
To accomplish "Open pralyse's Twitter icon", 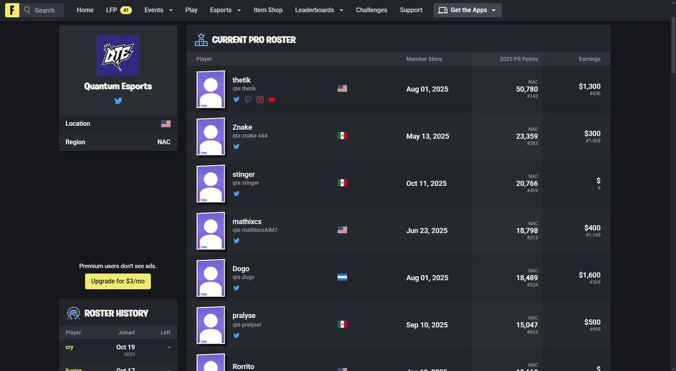I will coord(237,335).
